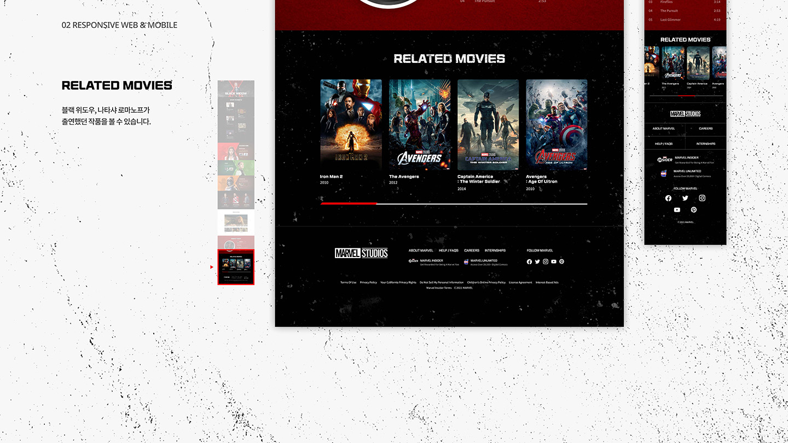Open Captain America: The Winter Soldier poster
Screen dimensions: 788x443
pyautogui.click(x=488, y=124)
